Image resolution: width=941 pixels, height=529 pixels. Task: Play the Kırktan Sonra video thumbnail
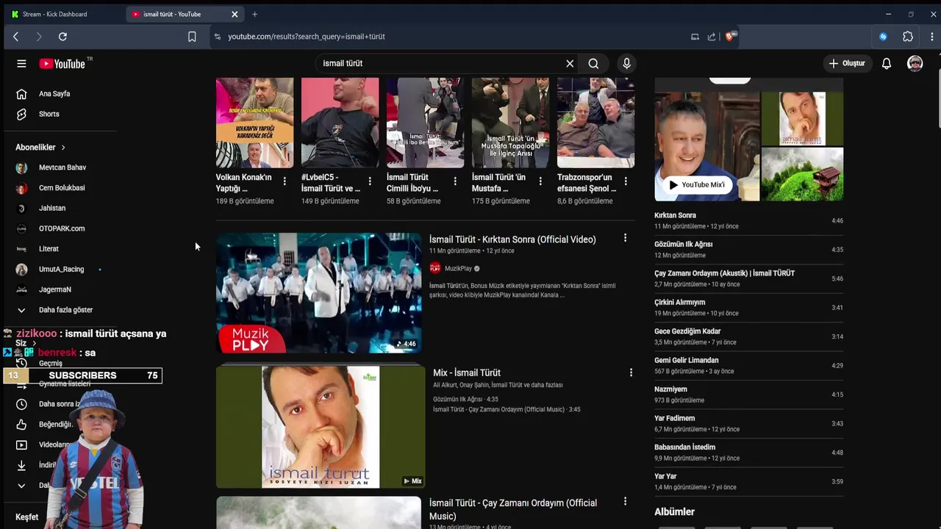coord(318,293)
